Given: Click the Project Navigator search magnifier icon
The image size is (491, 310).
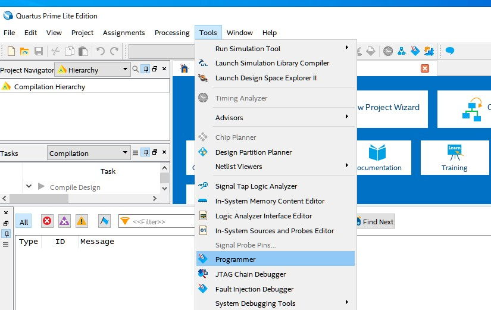Looking at the screenshot, I should (135, 69).
